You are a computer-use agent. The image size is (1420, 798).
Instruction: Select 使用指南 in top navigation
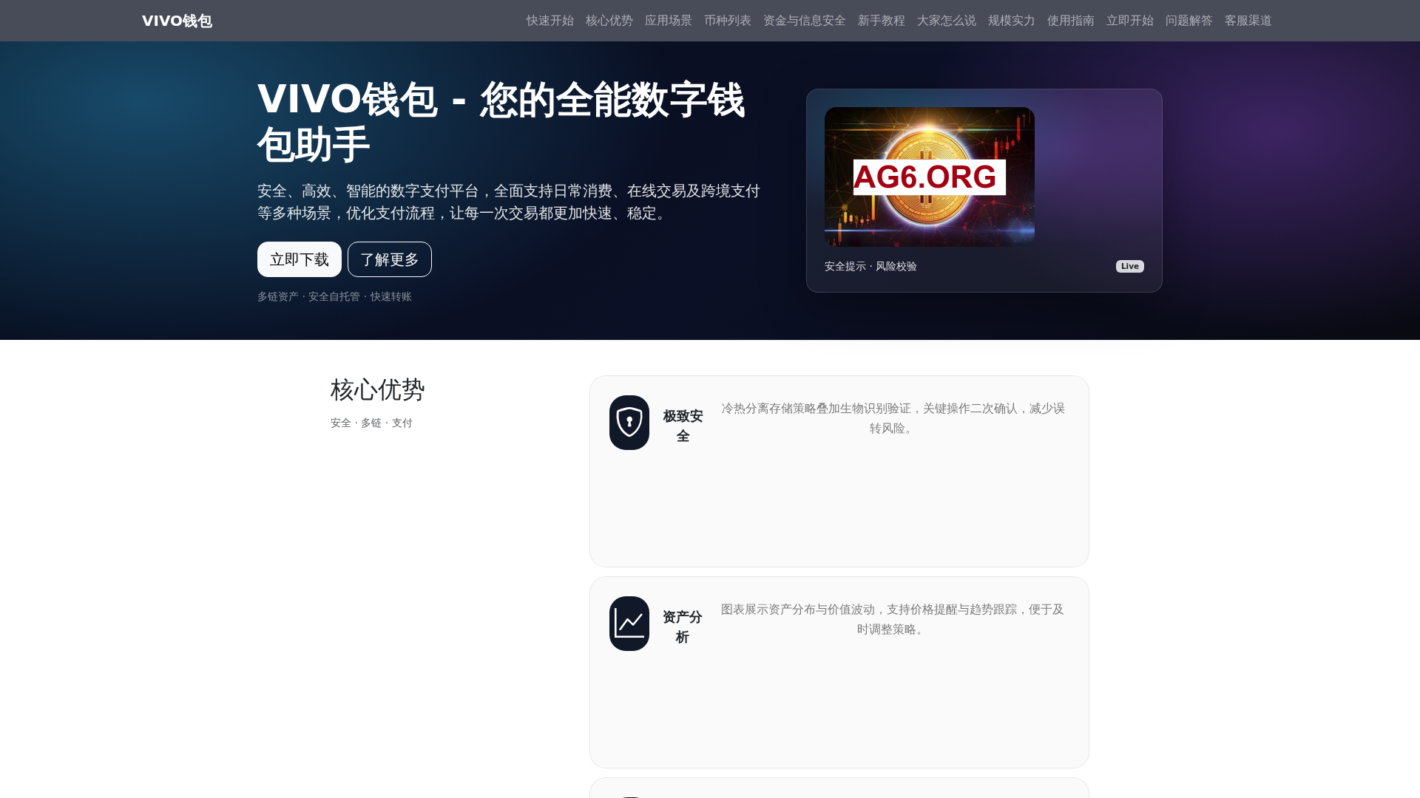pyautogui.click(x=1071, y=21)
